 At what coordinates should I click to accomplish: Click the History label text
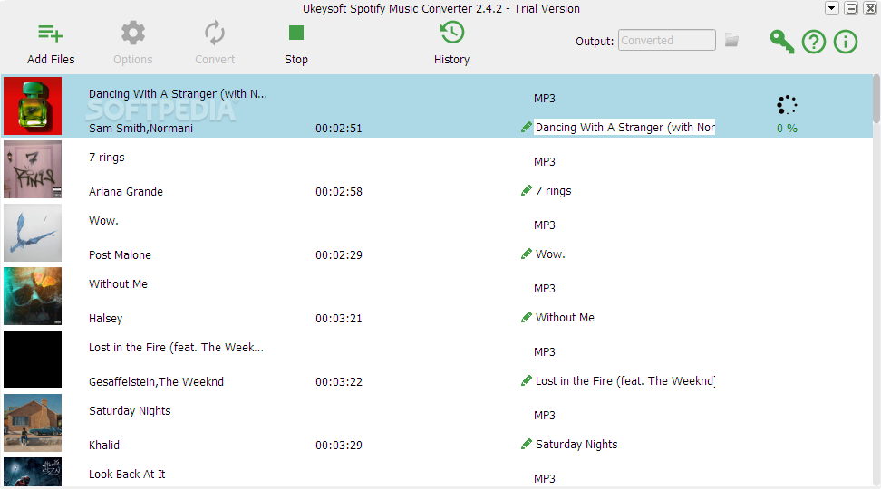451,60
